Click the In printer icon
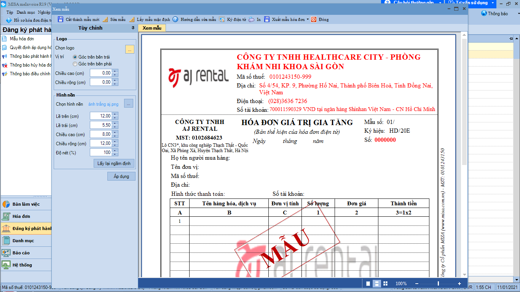Image resolution: width=520 pixels, height=292 pixels. click(x=252, y=19)
